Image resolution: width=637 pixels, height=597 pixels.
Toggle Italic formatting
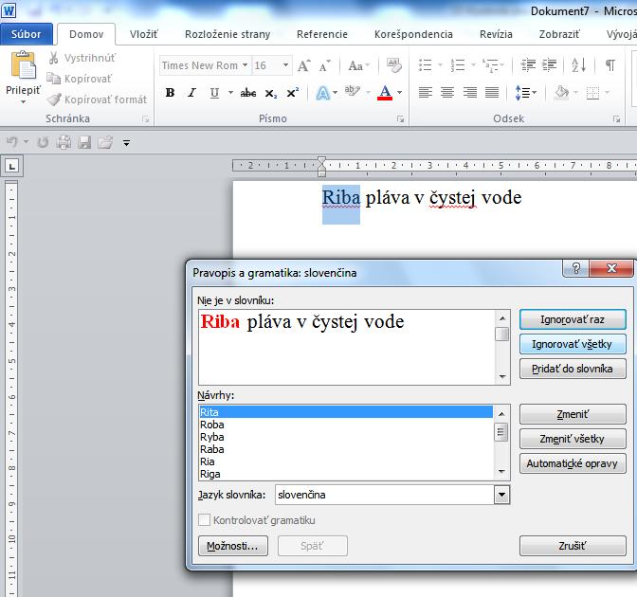pos(191,93)
